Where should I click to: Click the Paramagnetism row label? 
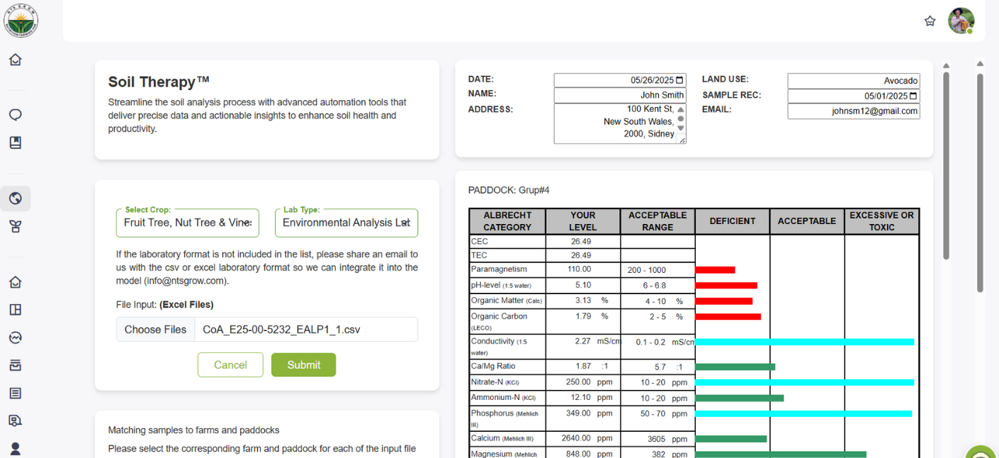coord(499,269)
